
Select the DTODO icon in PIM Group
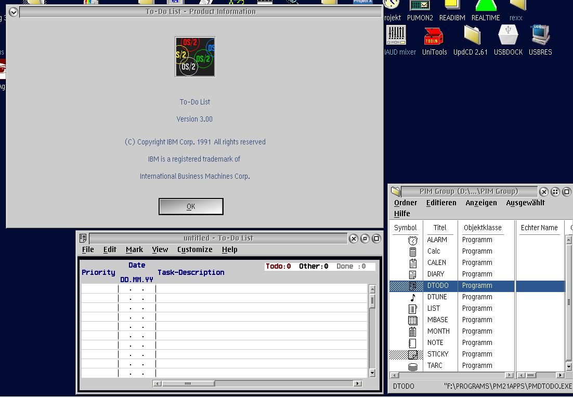412,286
